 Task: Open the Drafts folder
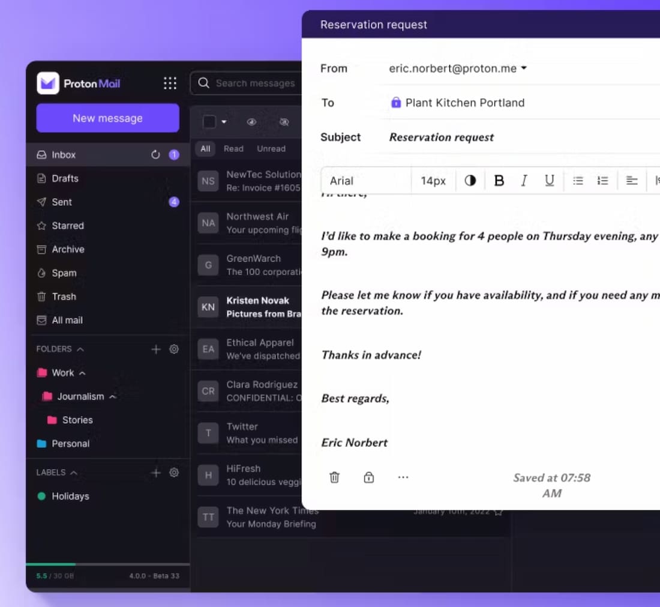click(x=108, y=178)
